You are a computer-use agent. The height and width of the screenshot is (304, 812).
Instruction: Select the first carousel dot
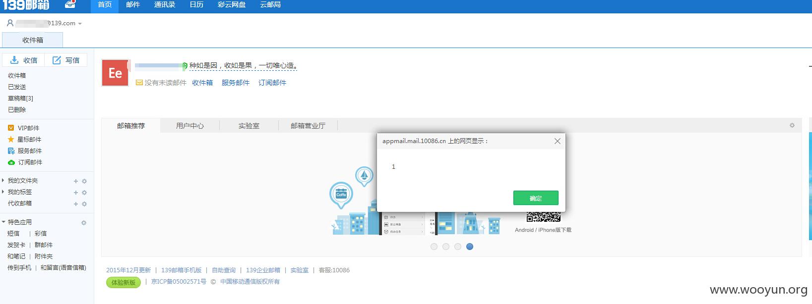point(434,247)
